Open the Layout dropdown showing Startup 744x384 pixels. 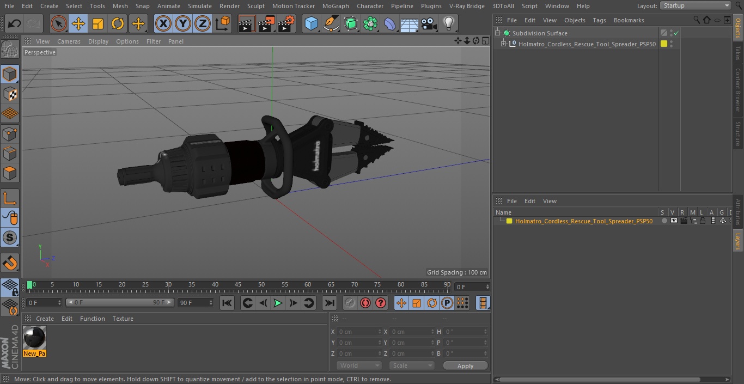pyautogui.click(x=696, y=5)
